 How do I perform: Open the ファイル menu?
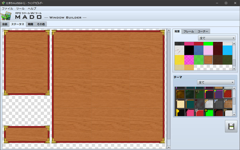point(7,9)
